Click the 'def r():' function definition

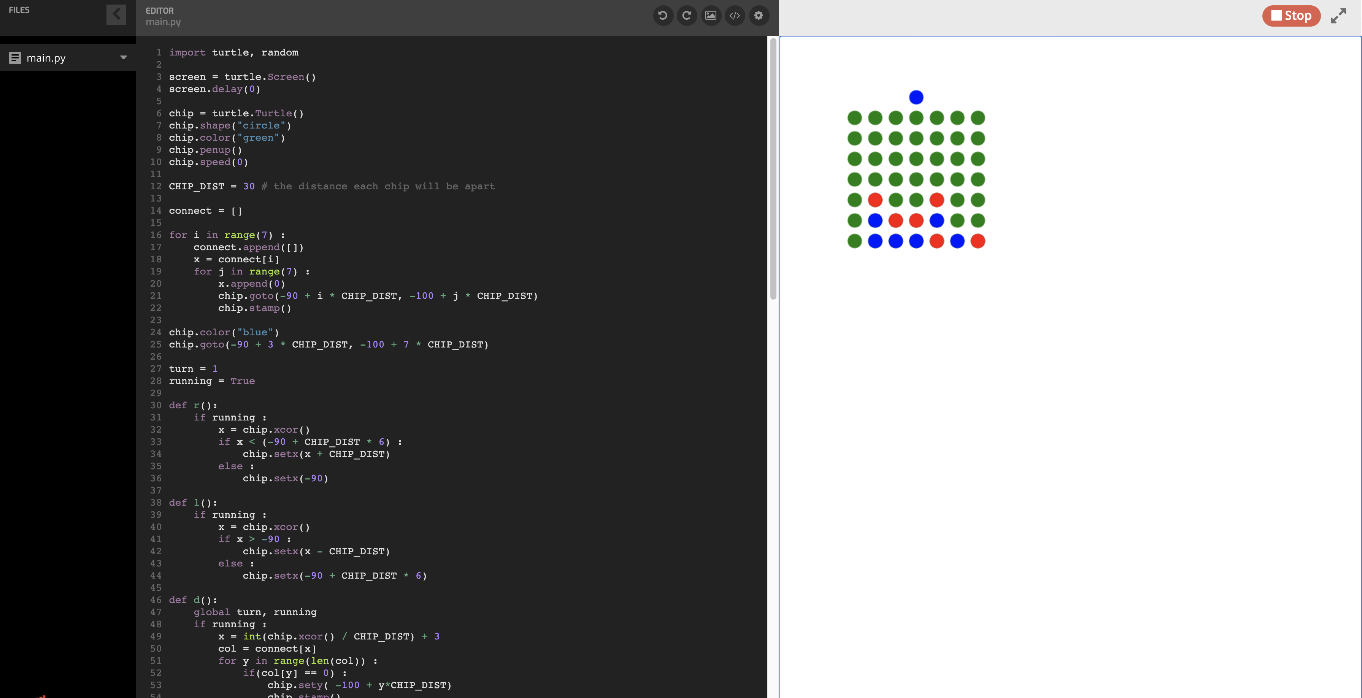click(193, 405)
